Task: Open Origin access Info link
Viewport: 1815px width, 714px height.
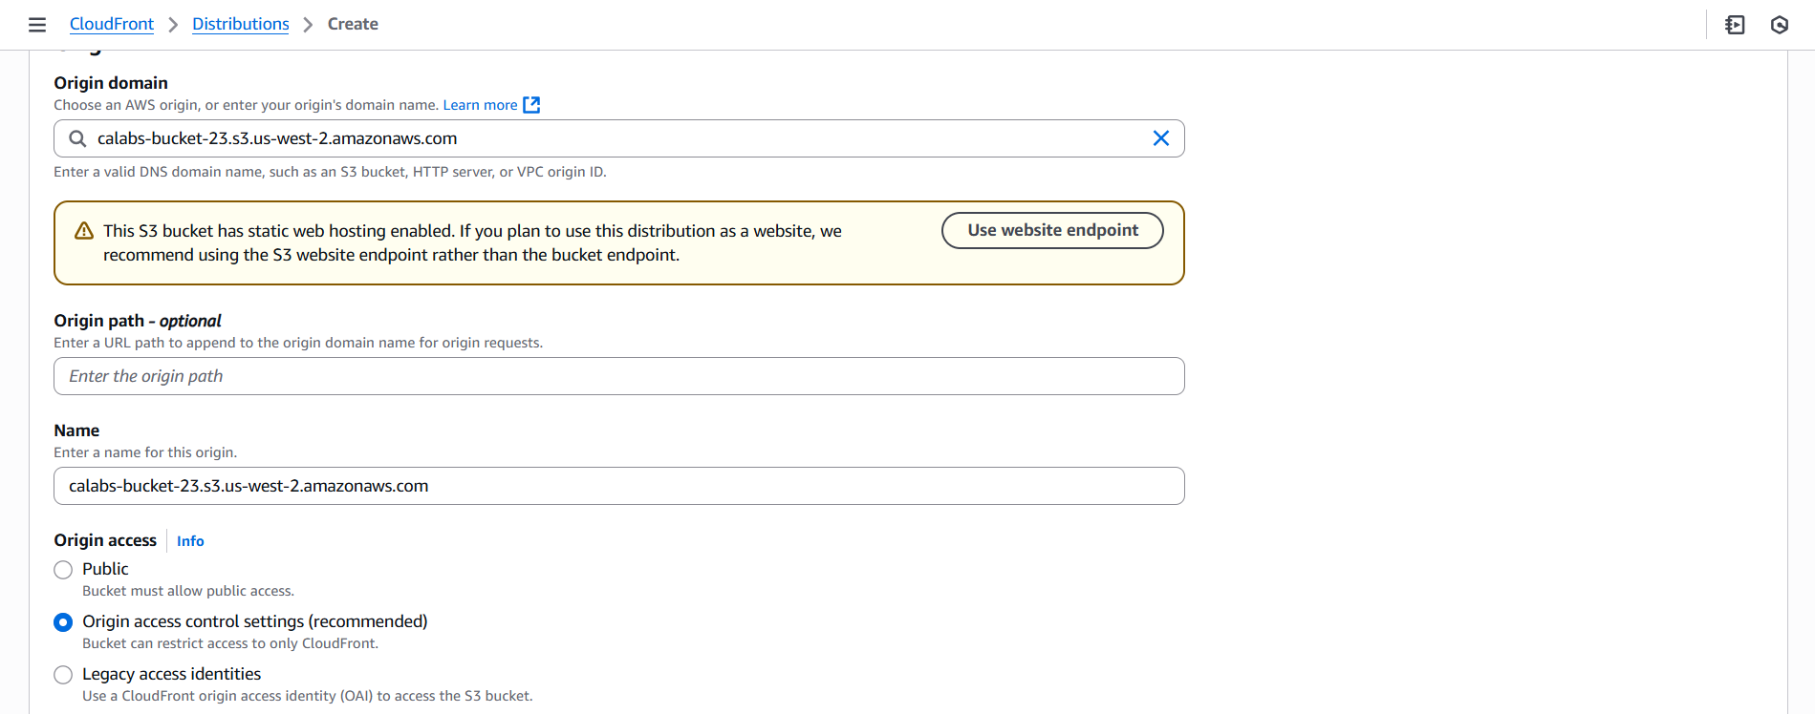Action: pos(190,541)
